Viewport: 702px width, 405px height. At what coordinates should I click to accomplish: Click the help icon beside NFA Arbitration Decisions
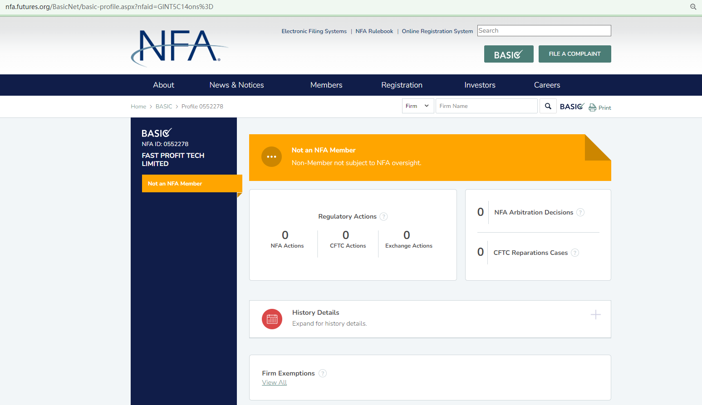[580, 212]
